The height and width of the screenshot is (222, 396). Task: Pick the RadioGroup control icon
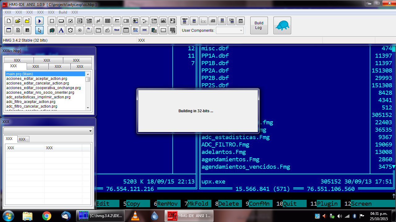pyautogui.click(x=80, y=30)
